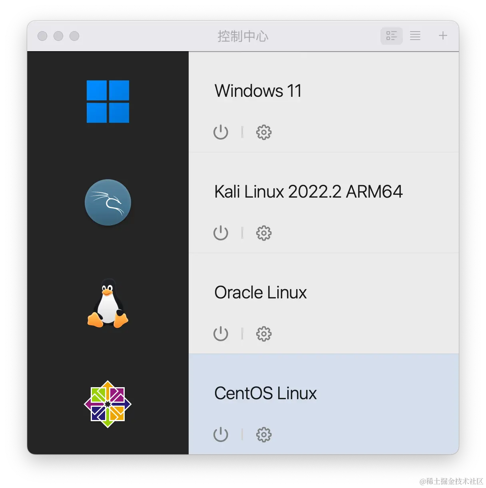Open Kali Linux settings gear
486x488 pixels.
264,233
